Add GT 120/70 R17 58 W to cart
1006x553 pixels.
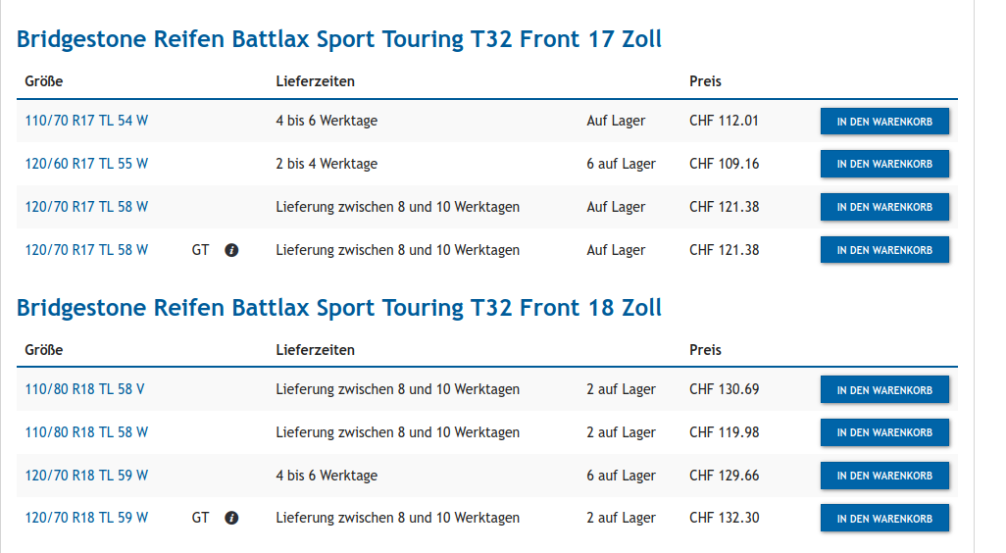point(884,251)
